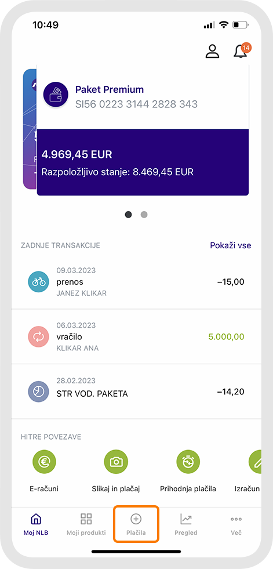
Task: Tap the bicycle icon for prenos transaction
Action: click(x=38, y=282)
